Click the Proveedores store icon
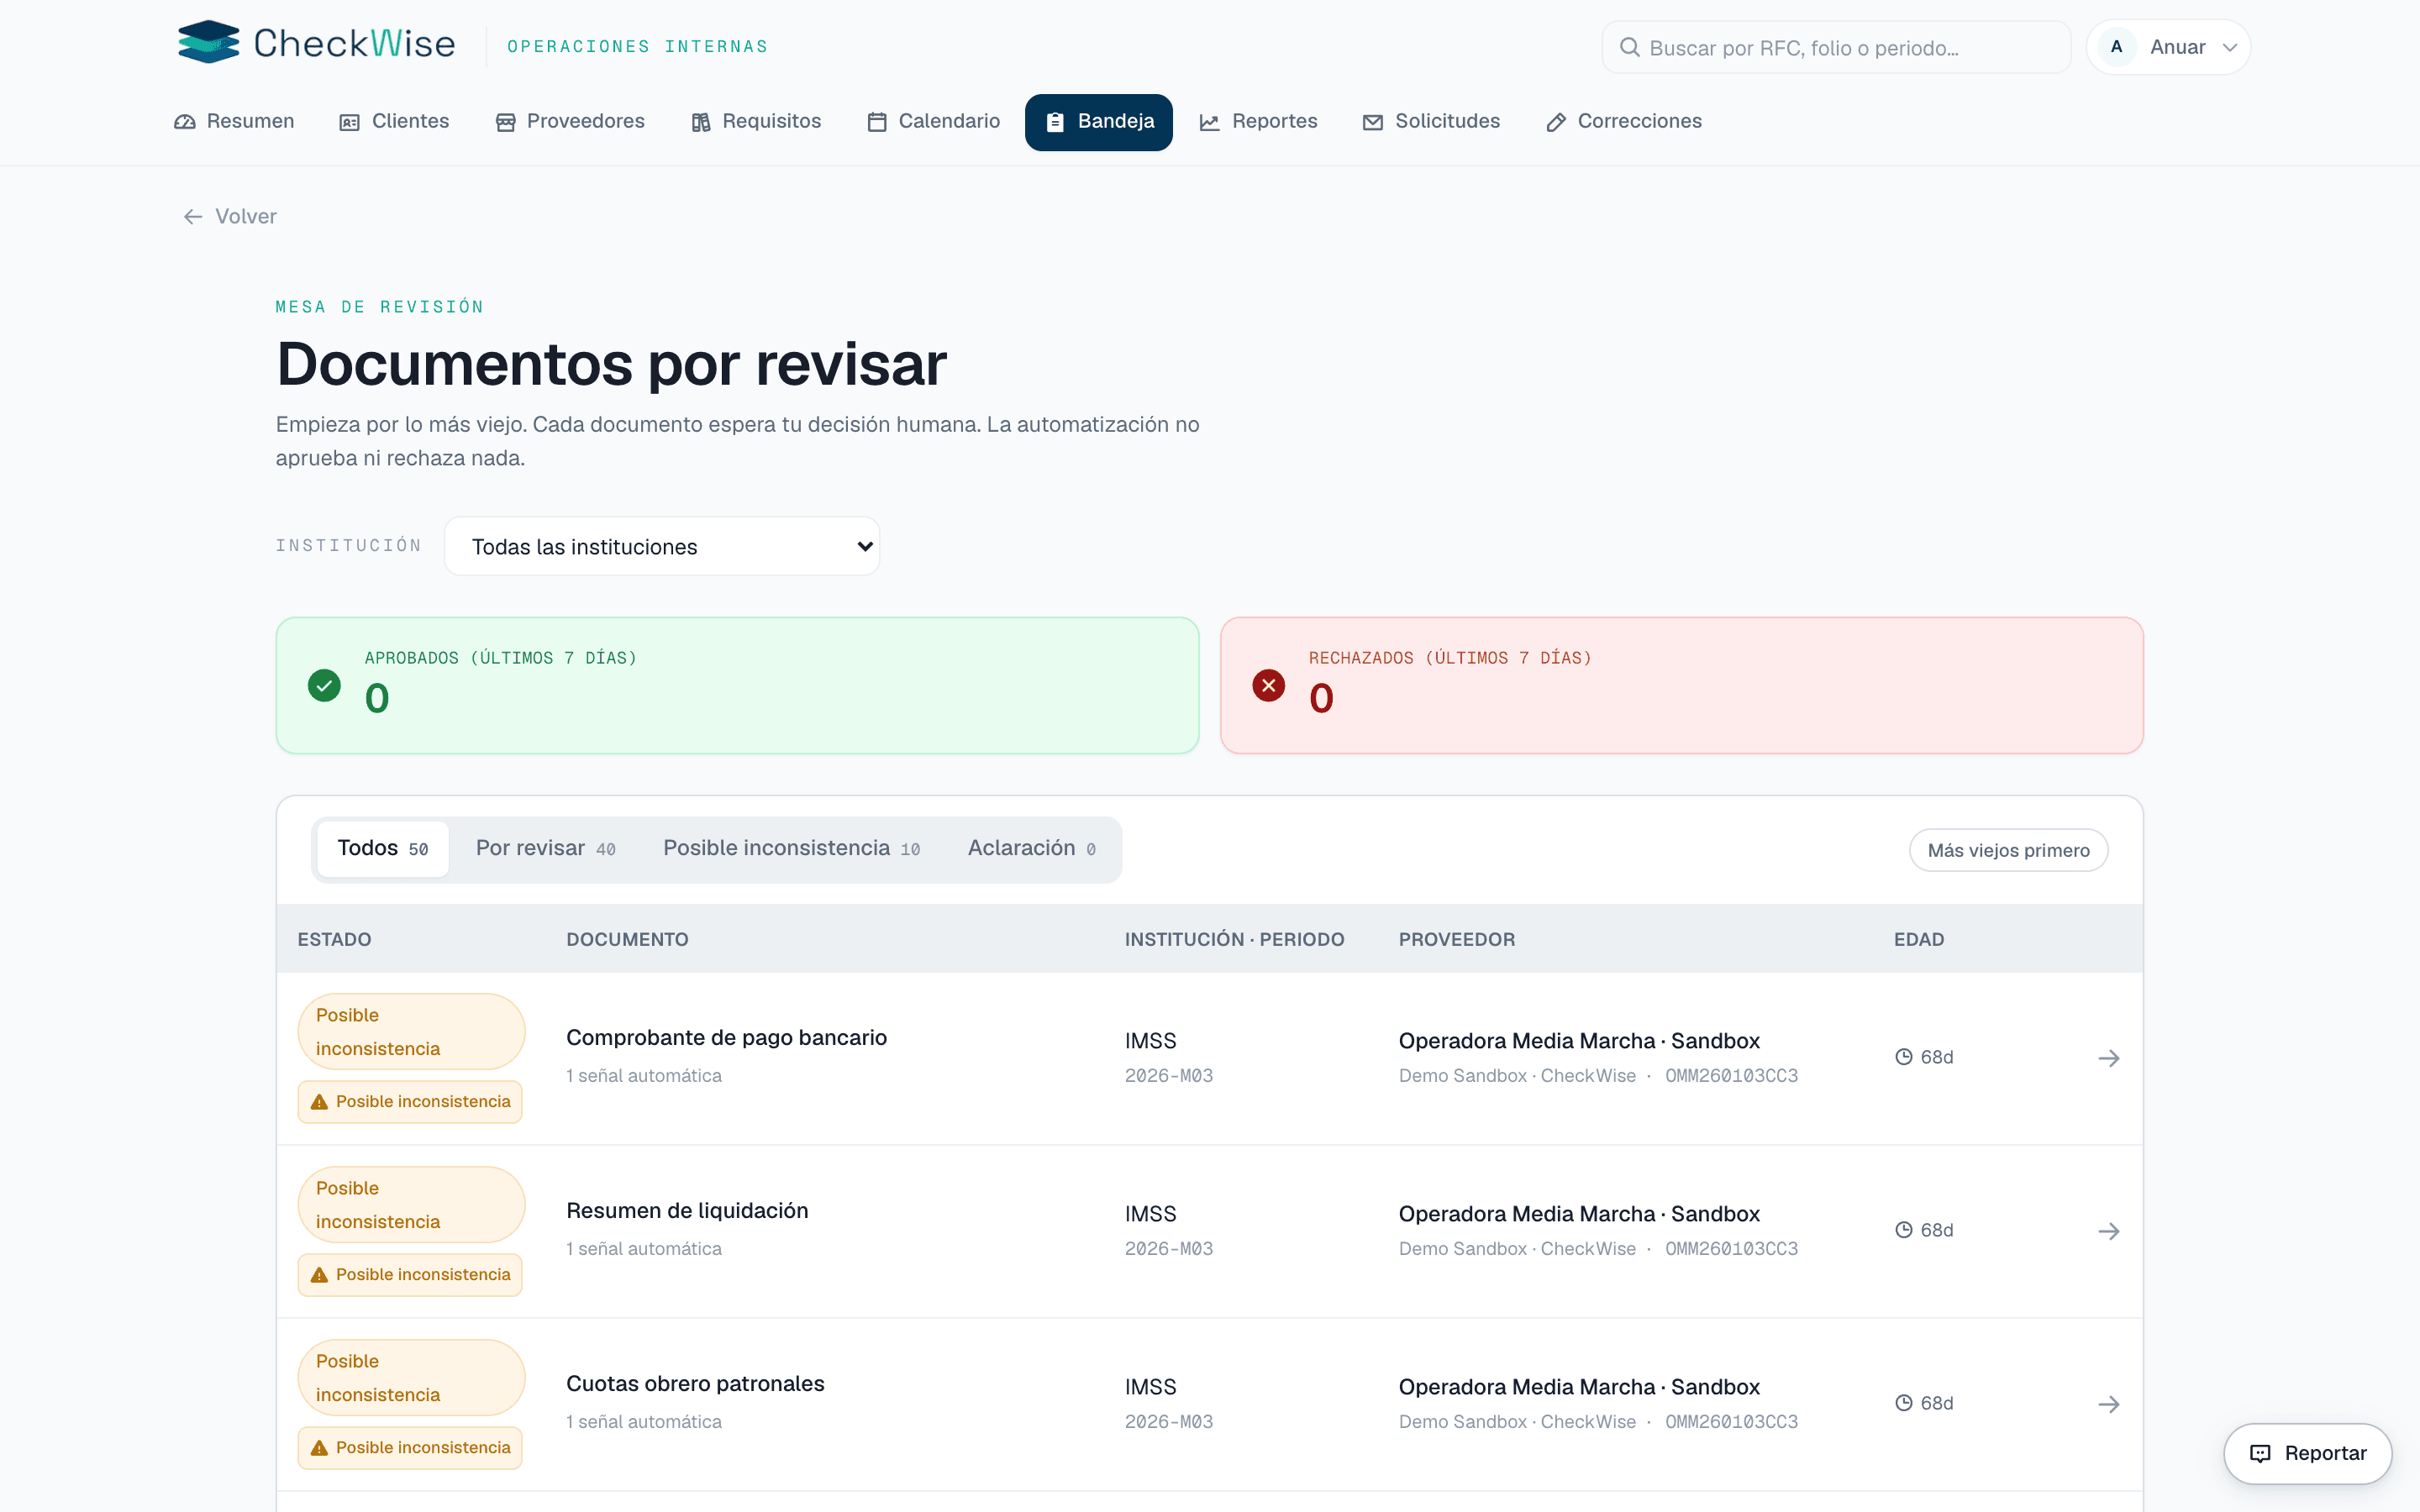Image resolution: width=2420 pixels, height=1512 pixels. tap(505, 122)
